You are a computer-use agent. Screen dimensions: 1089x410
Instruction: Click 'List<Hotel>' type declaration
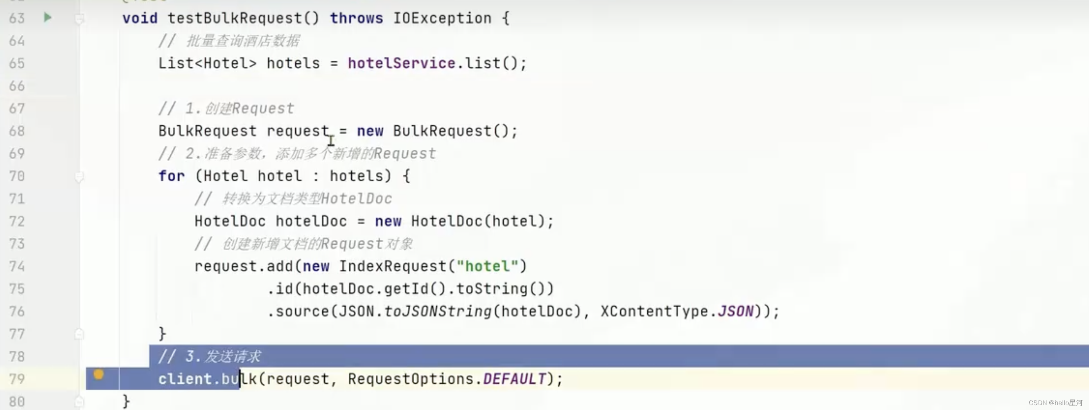point(208,63)
